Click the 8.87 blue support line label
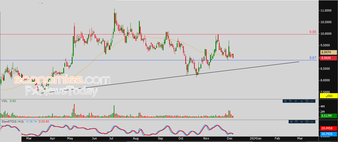This screenshot has height=142, width=338. pyautogui.click(x=313, y=58)
